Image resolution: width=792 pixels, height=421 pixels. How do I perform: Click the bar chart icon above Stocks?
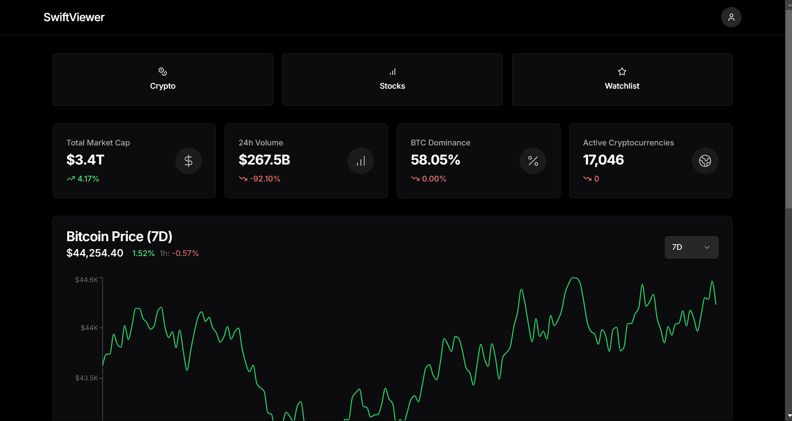392,72
